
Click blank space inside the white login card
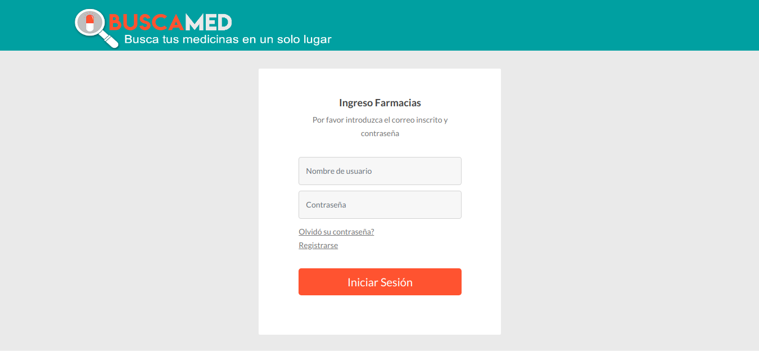click(380, 315)
